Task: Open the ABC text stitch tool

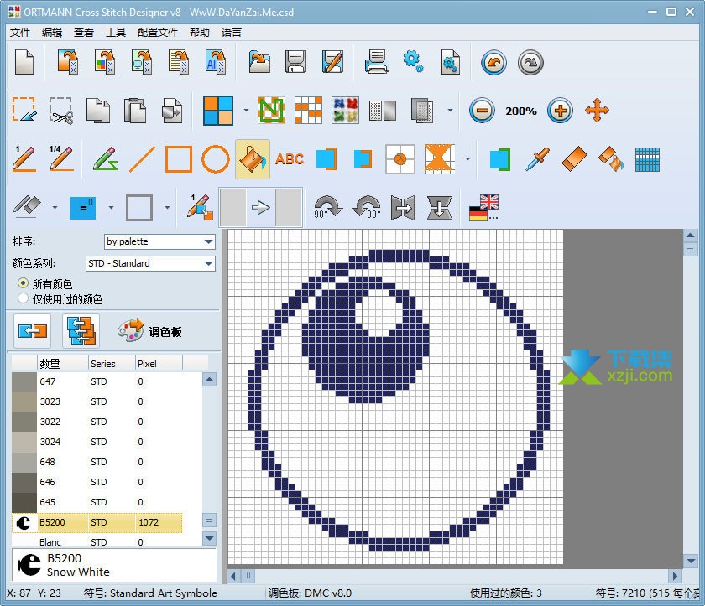Action: [290, 159]
